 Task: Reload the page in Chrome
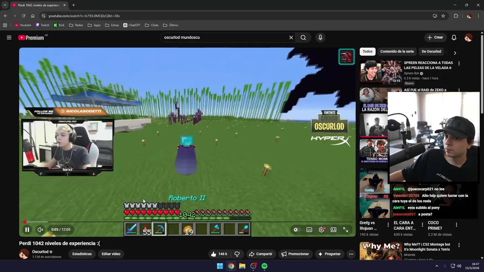coord(23,16)
